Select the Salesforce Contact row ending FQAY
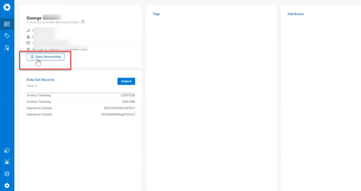Image resolution: width=361 pixels, height=191 pixels. pos(81,108)
